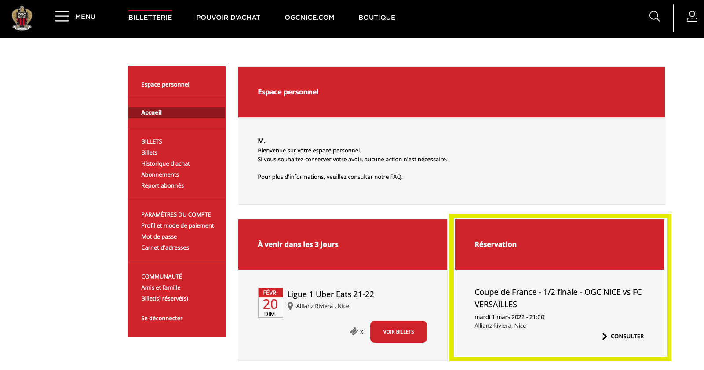Click the location pin beside Allianz Riviera

click(x=290, y=306)
